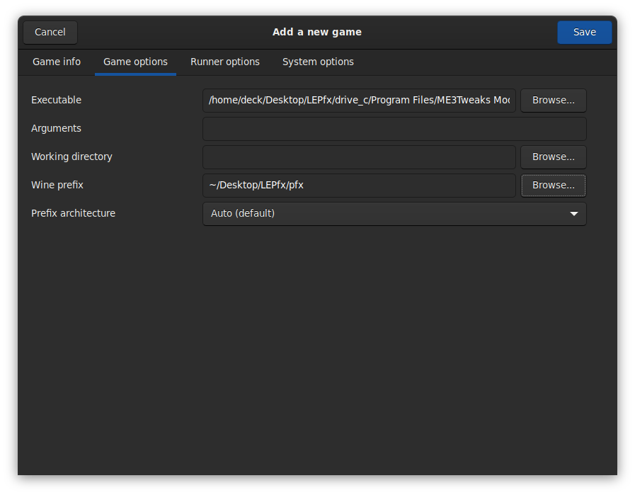
Task: Click the Working directory label
Action: [x=71, y=157]
